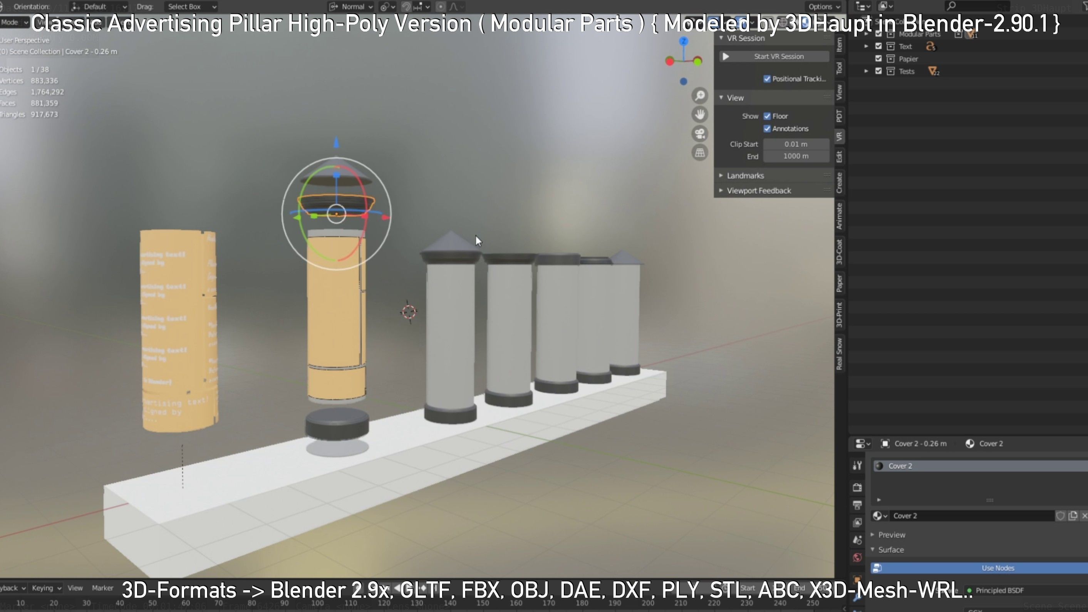Open the World properties tab (red globe icon)
Image resolution: width=1088 pixels, height=612 pixels.
click(x=857, y=558)
